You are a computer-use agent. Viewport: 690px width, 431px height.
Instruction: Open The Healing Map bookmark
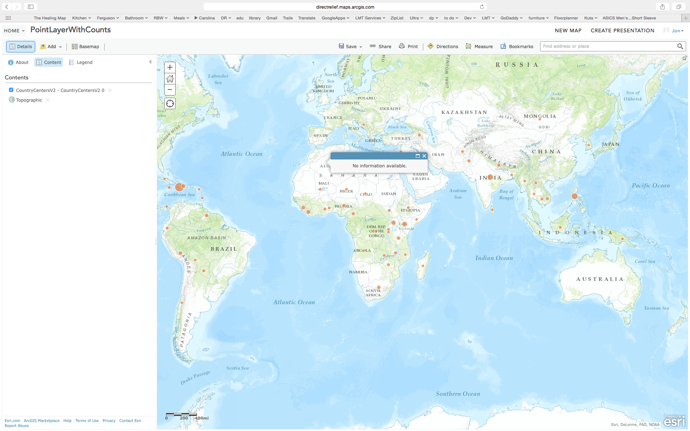coord(50,18)
